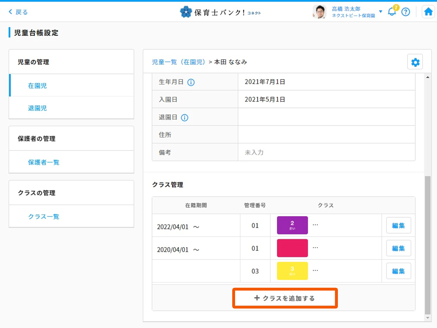Open the notifications bell icon
The height and width of the screenshot is (328, 437).
click(x=392, y=11)
